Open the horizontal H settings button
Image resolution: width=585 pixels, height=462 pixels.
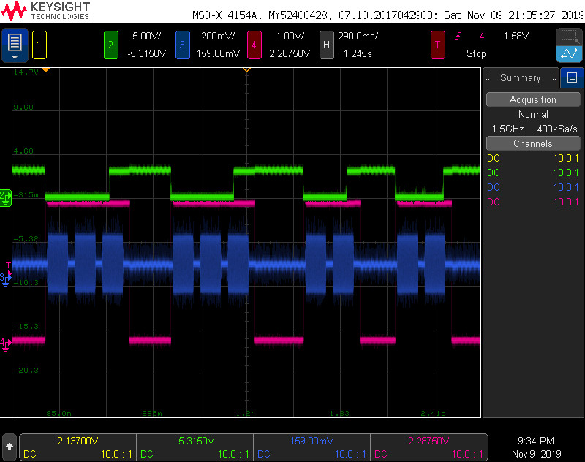[326, 45]
